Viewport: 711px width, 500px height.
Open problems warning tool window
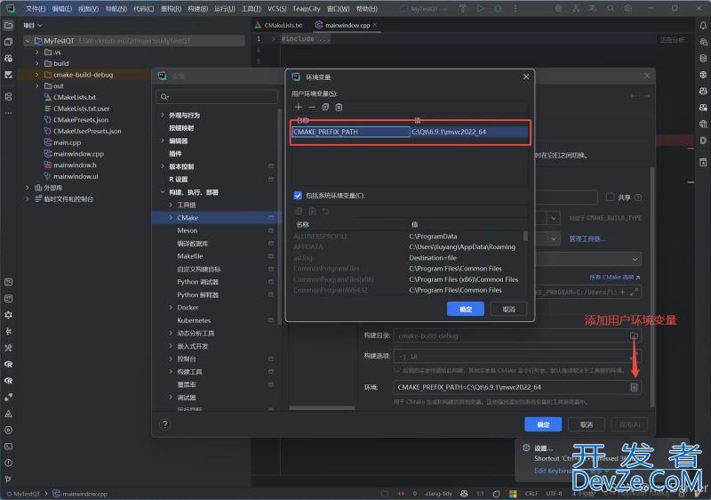coord(9,463)
